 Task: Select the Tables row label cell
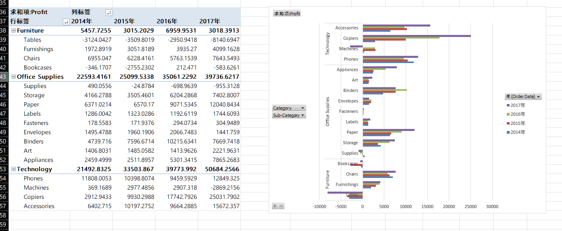coord(32,40)
